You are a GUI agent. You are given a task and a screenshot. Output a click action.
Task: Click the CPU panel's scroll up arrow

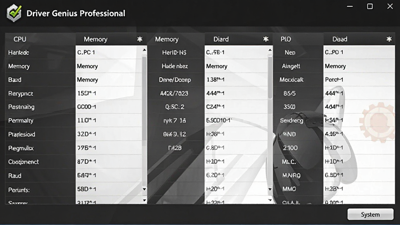145,50
